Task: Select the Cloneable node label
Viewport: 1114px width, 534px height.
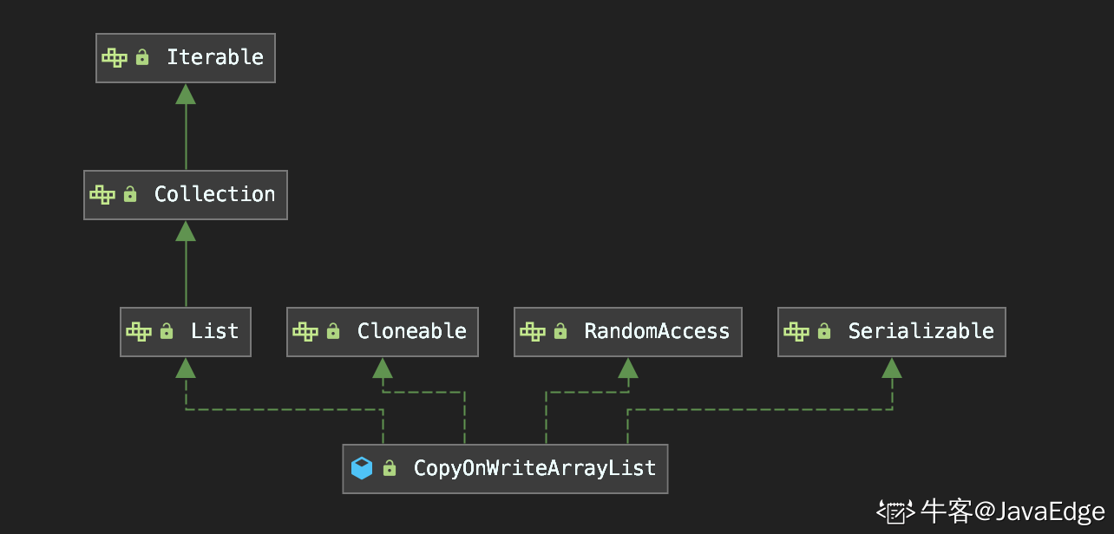Action: (x=412, y=331)
